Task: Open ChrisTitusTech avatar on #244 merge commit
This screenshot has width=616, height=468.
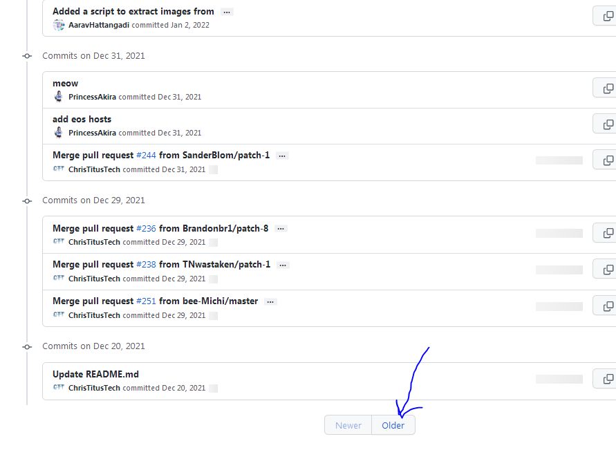Action: click(59, 169)
